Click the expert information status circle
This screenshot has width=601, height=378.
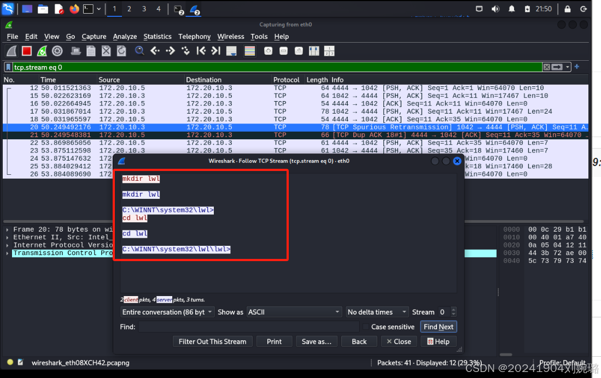point(10,362)
